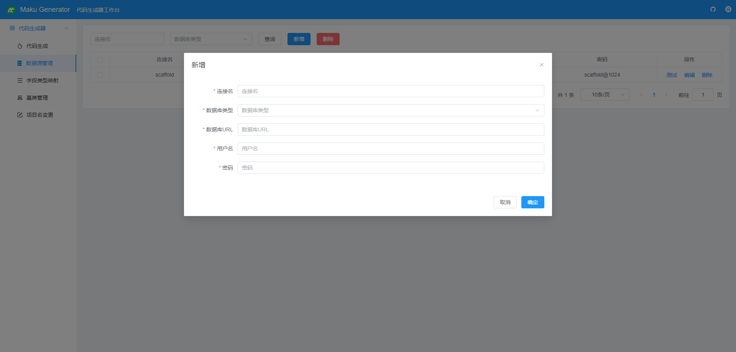Click the blue 新增 toolbar button
Image resolution: width=736 pixels, height=352 pixels.
click(x=299, y=39)
